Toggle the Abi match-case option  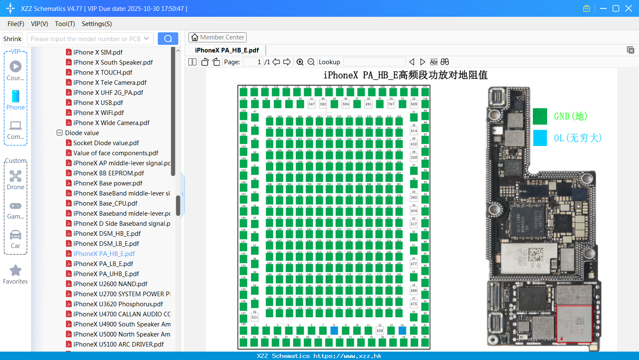(434, 62)
